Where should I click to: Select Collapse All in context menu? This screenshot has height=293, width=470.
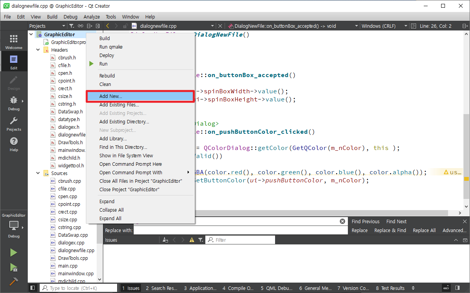pos(140,210)
